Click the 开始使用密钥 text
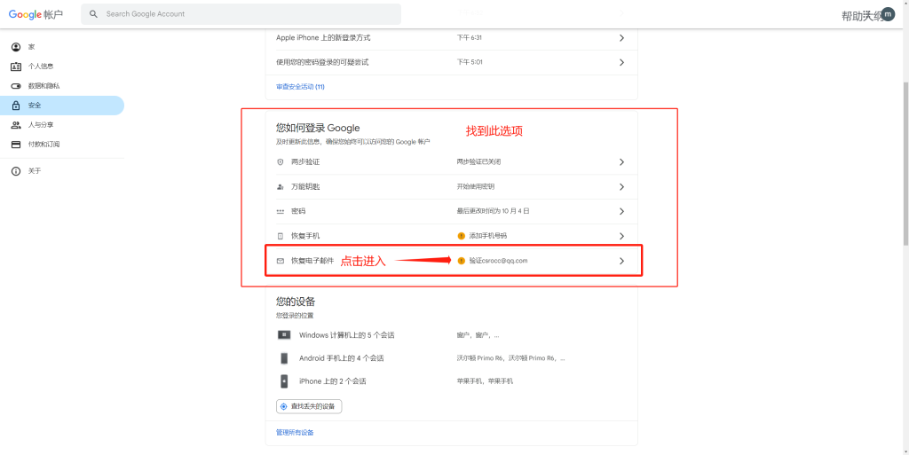 pos(476,187)
